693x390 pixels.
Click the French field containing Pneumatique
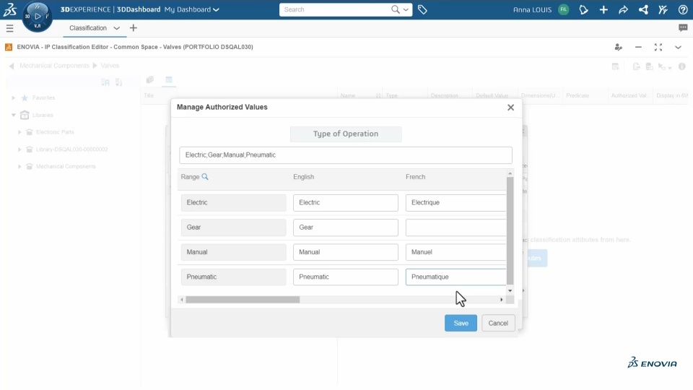[x=456, y=277]
